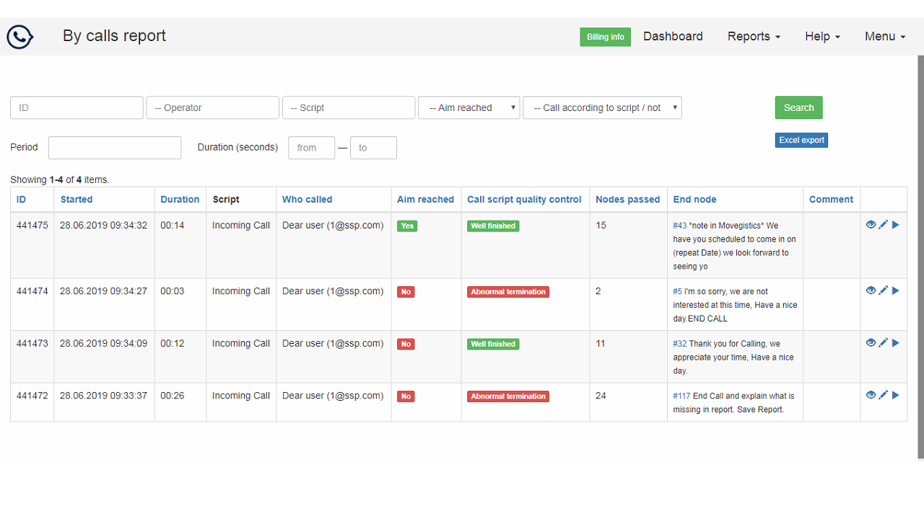924x519 pixels.
Task: Open the Reports menu
Action: pos(754,37)
